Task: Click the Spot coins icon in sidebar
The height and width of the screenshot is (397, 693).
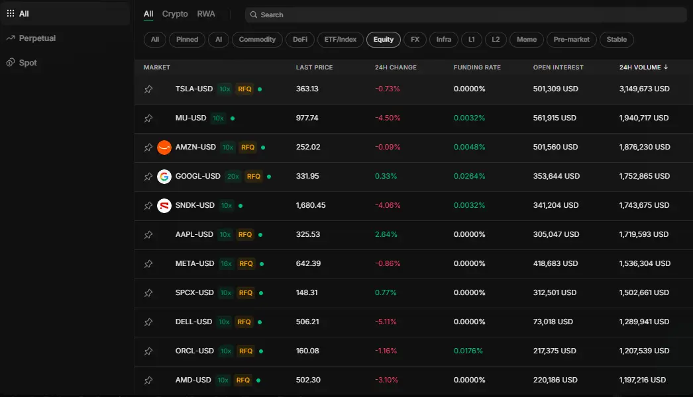Action: 11,62
